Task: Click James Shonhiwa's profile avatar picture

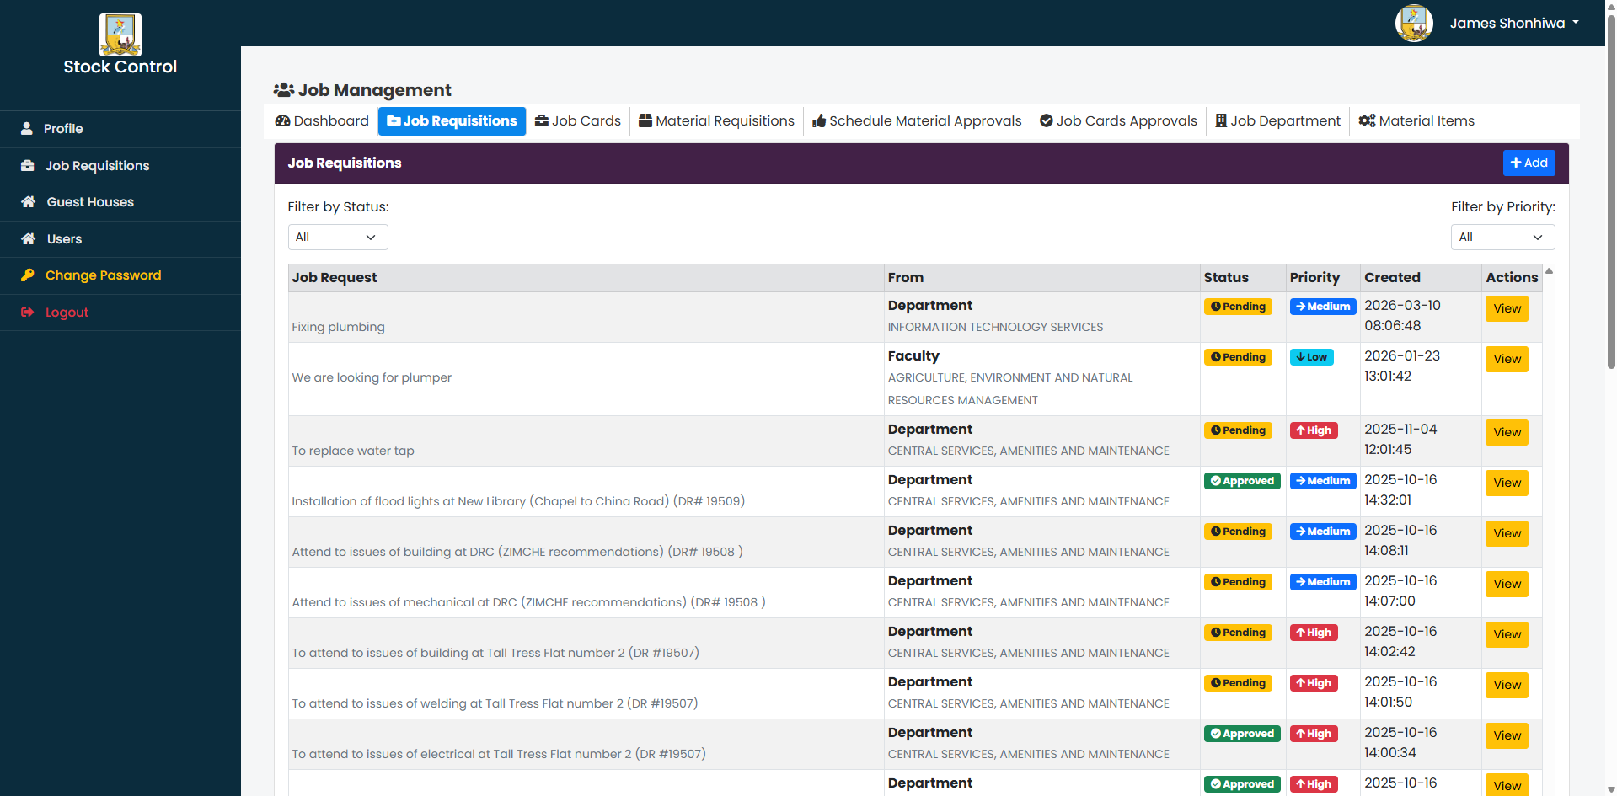Action: point(1414,23)
